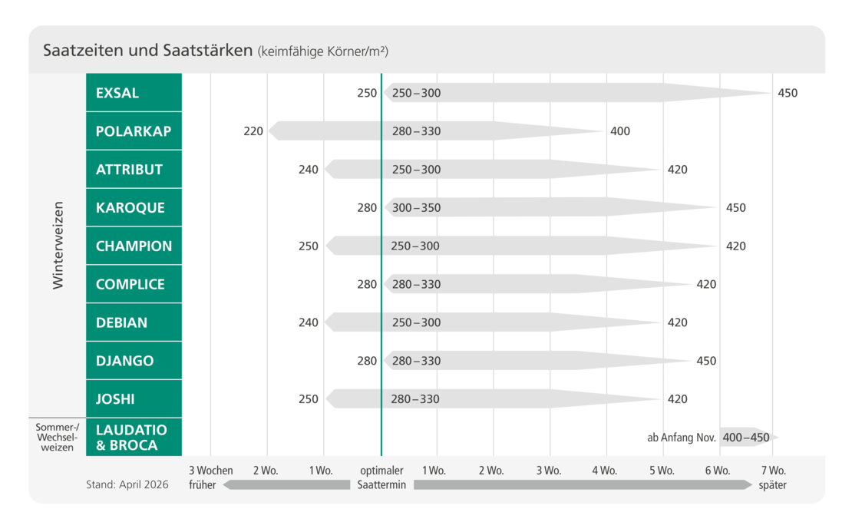Select the KAROQUE variety label

tap(134, 207)
